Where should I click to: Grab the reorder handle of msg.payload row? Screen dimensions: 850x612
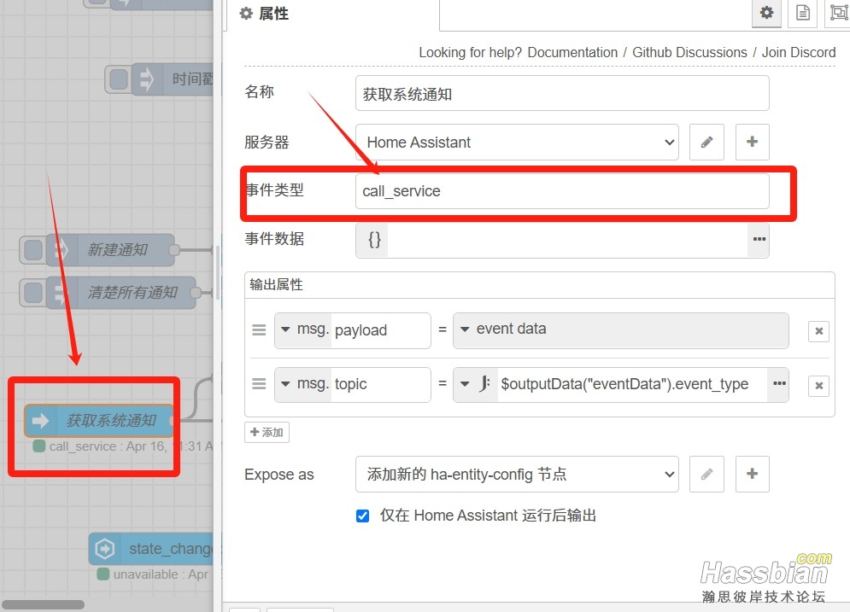click(x=259, y=329)
